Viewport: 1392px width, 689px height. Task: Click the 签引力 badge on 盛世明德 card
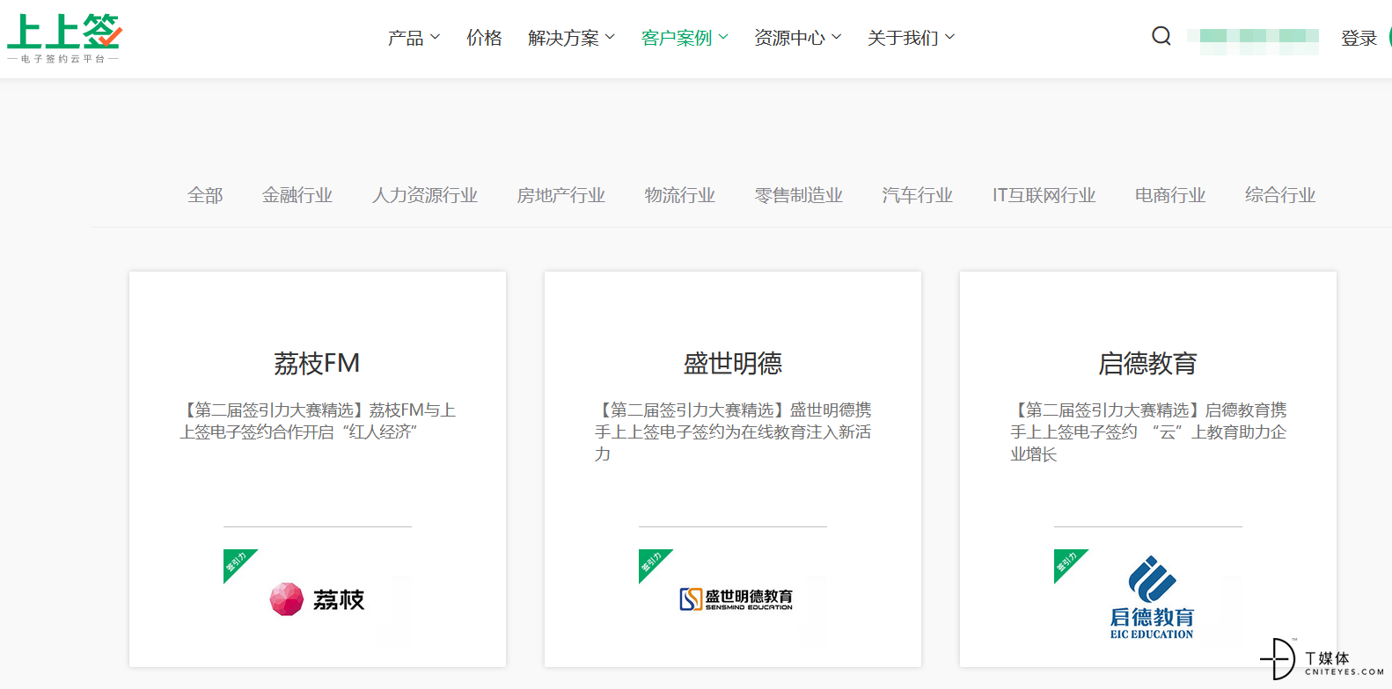pyautogui.click(x=652, y=563)
